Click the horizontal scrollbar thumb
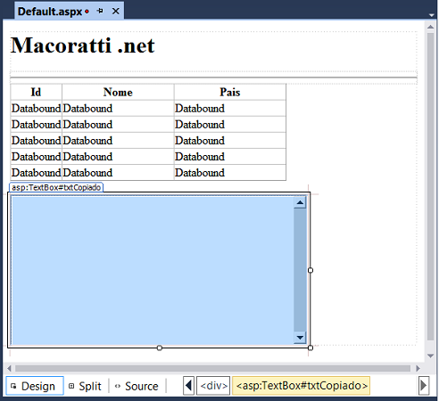The width and height of the screenshot is (439, 401). pyautogui.click(x=212, y=369)
